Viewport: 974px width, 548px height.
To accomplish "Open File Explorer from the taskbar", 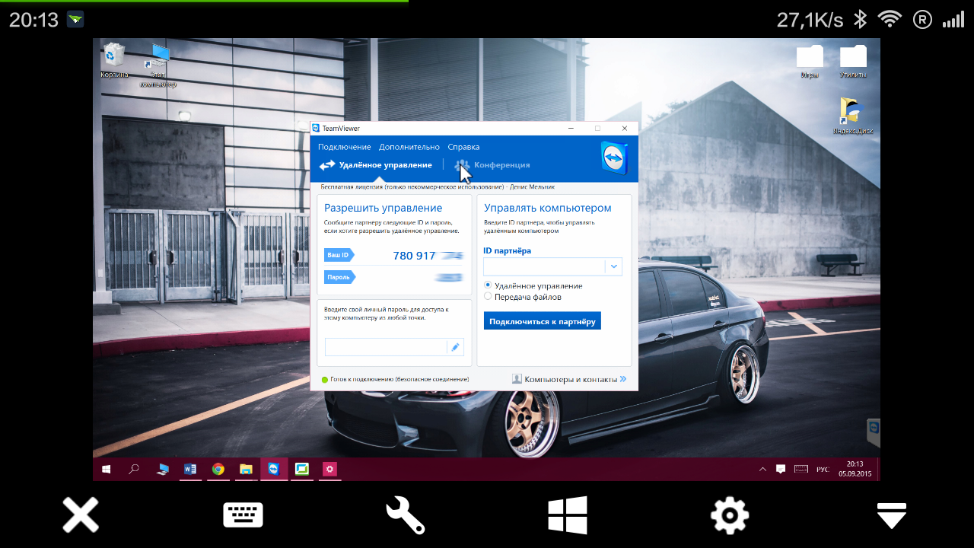I will click(x=246, y=470).
